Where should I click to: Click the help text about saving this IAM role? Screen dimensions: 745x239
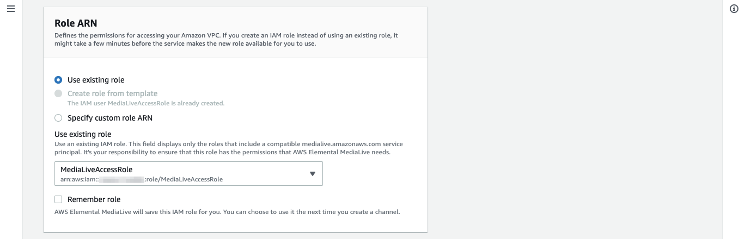click(x=228, y=212)
